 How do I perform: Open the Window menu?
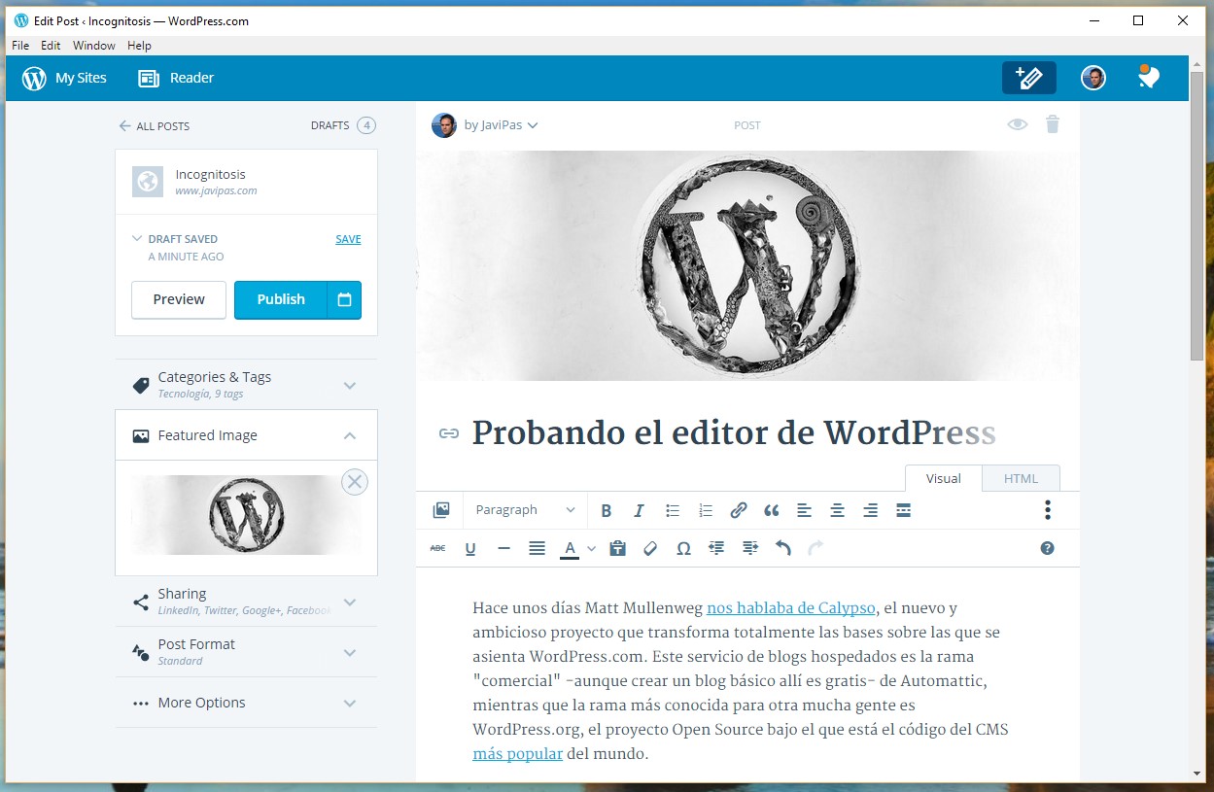[x=94, y=46]
